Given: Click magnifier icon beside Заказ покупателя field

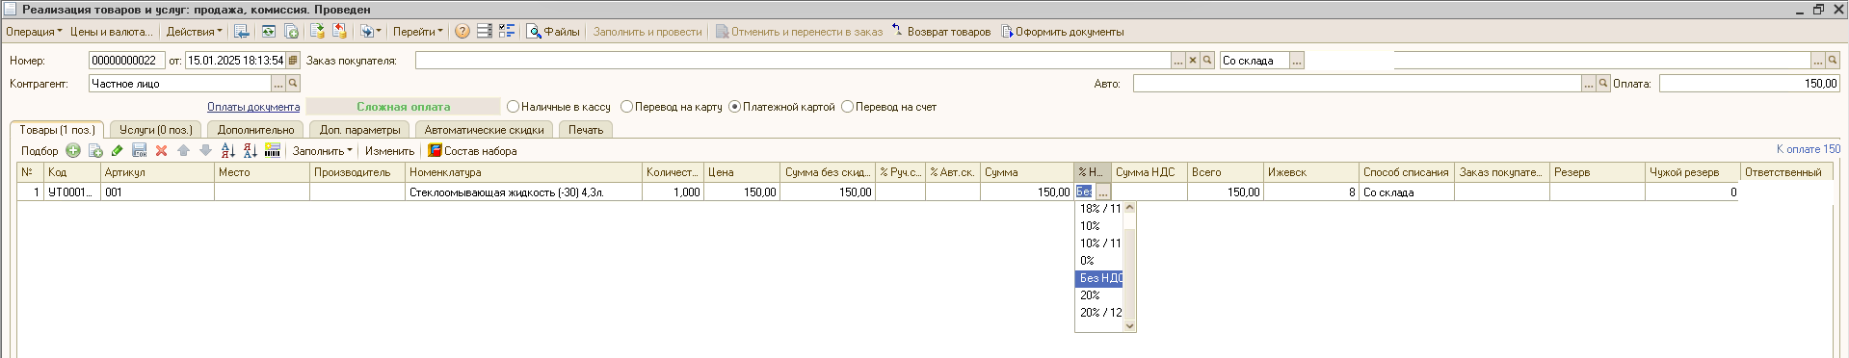Looking at the screenshot, I should tap(1207, 61).
